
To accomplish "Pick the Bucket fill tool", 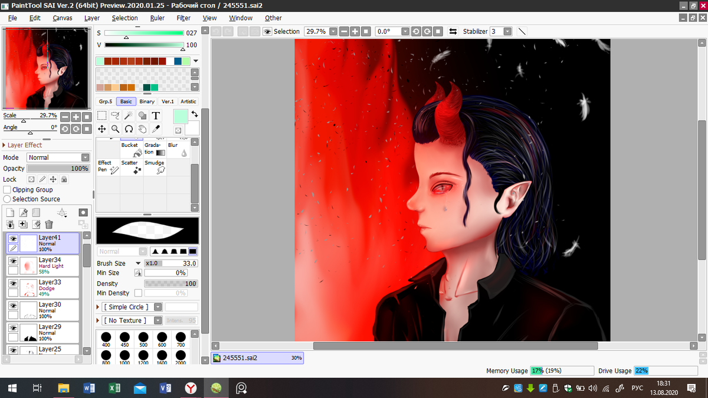I will [x=131, y=149].
